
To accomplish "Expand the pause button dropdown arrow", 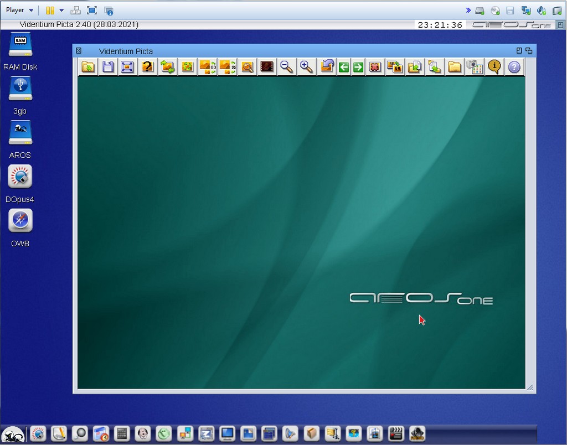I will tap(61, 10).
